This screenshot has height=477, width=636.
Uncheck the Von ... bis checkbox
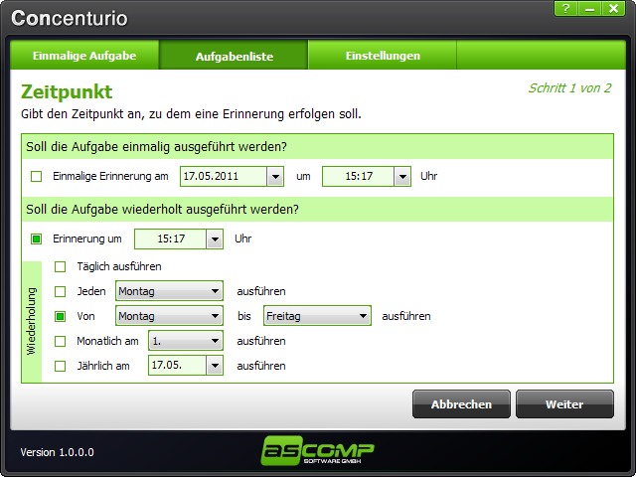pyautogui.click(x=60, y=316)
